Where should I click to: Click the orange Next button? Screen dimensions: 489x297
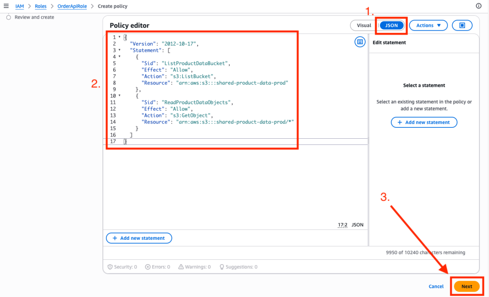pyautogui.click(x=467, y=287)
